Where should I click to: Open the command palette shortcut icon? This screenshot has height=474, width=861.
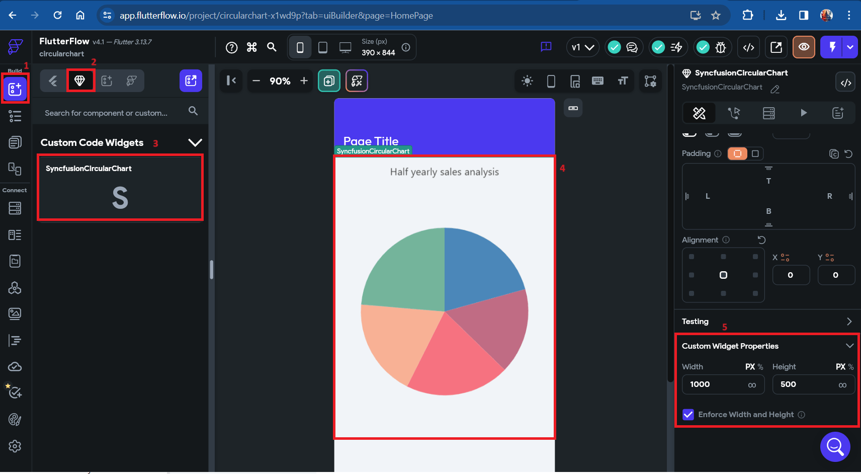(x=252, y=47)
